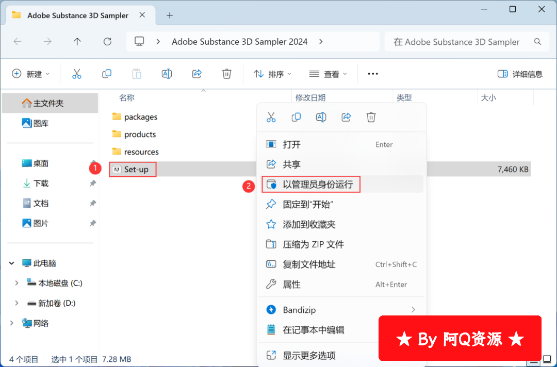Expand the 新加卷 (D:) node
The image size is (557, 367).
17,303
